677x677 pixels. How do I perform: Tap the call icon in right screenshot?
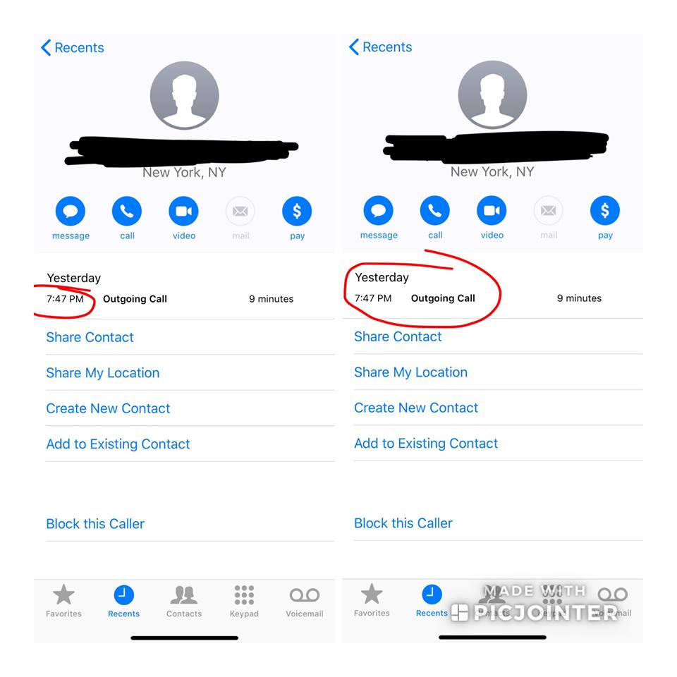(435, 211)
